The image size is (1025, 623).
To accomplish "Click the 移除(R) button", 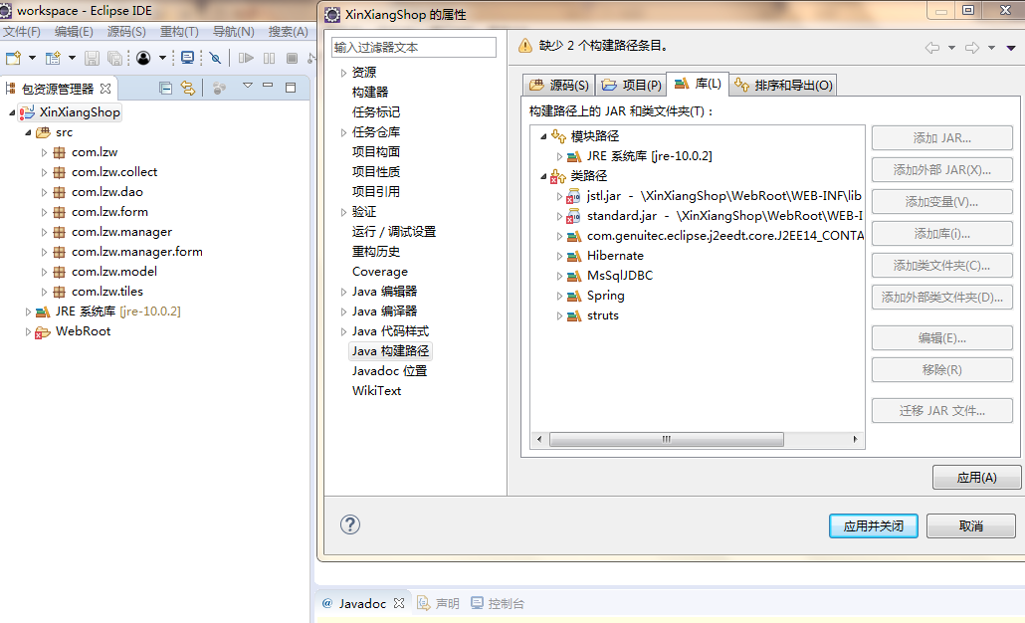I will click(942, 370).
